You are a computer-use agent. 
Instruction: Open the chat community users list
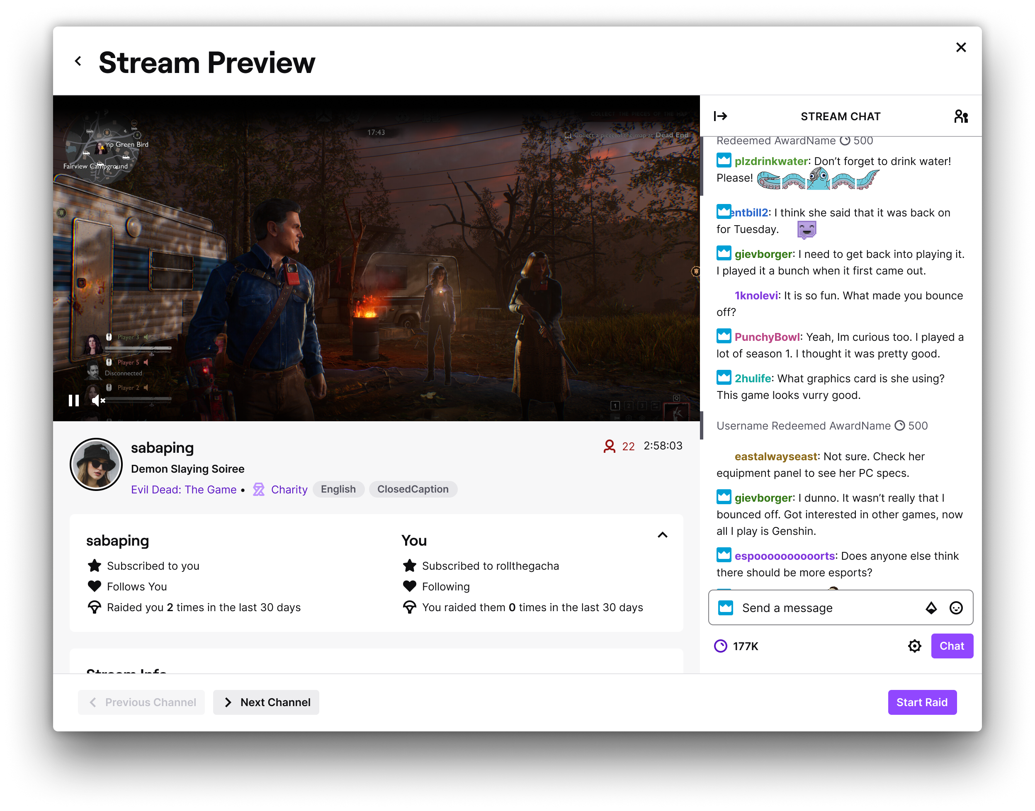point(961,117)
